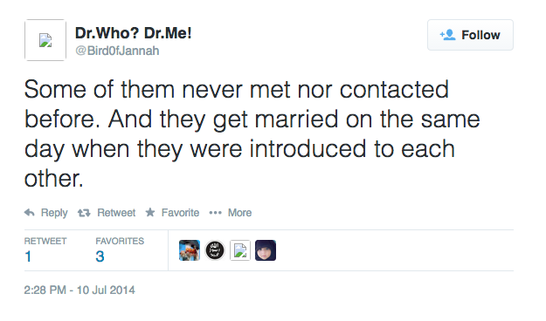This screenshot has width=546, height=321.
Task: Expand the More options menu label
Action: click(x=239, y=213)
